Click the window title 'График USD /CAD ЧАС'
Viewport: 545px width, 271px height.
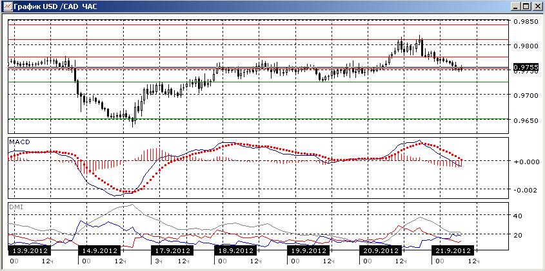(55, 6)
